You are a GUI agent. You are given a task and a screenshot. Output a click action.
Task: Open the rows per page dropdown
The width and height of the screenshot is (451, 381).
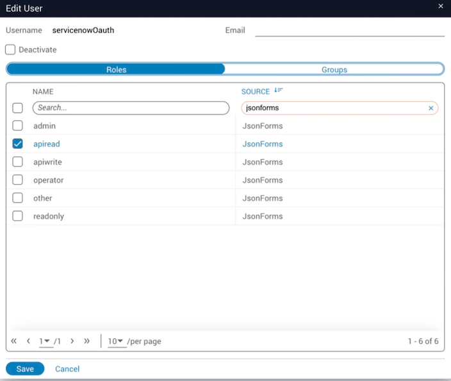(x=116, y=341)
